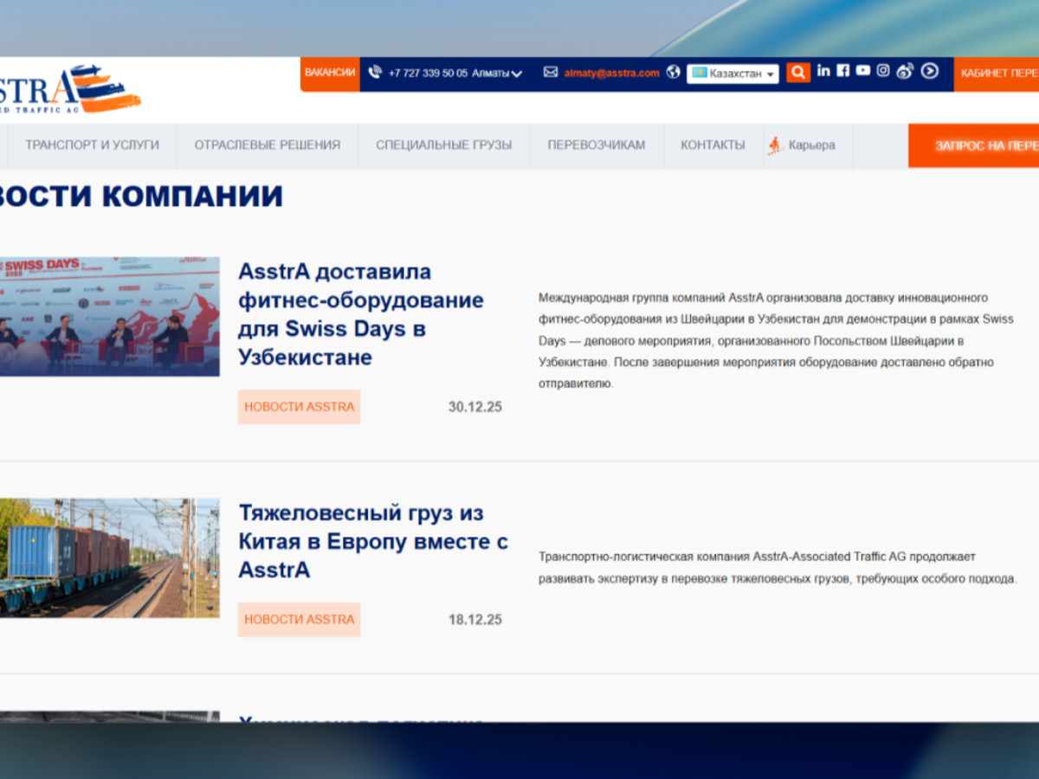Click the date 30.12.25

tap(475, 407)
